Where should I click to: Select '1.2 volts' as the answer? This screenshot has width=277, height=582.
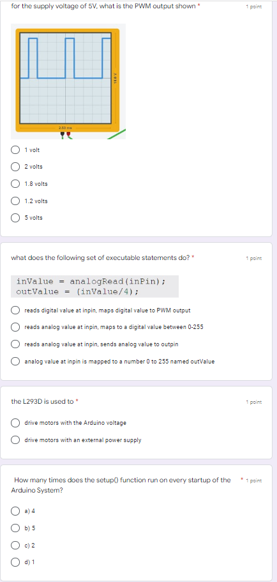15,201
